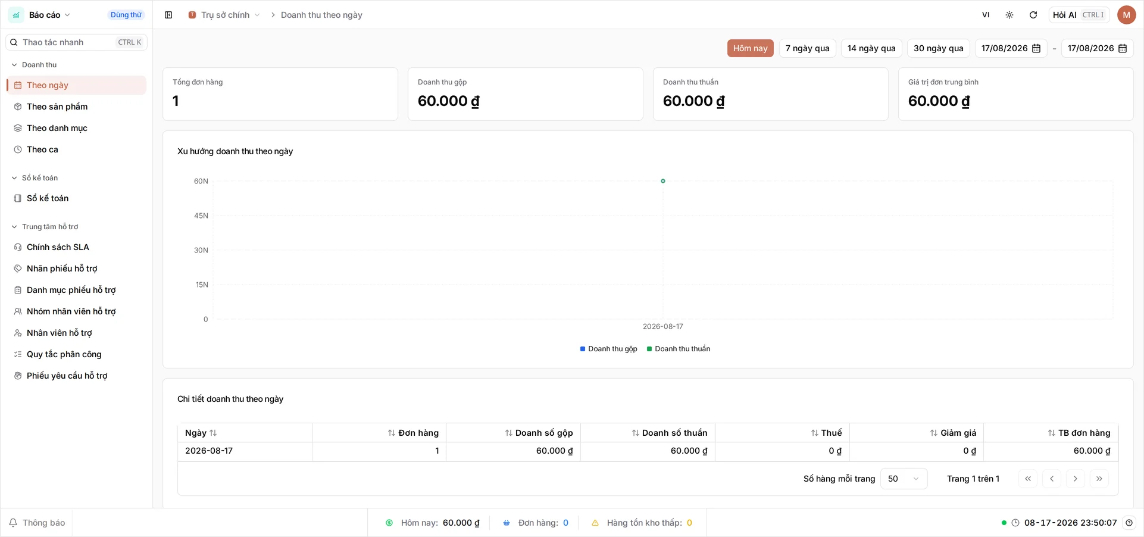Select Hôm nay date range
The width and height of the screenshot is (1144, 537).
point(750,48)
